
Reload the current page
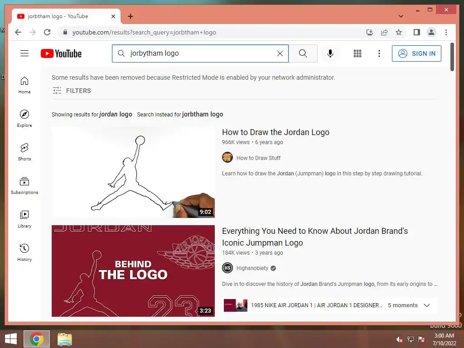coord(47,32)
